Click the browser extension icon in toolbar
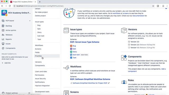This screenshot has width=169, height=95. click(158, 6)
